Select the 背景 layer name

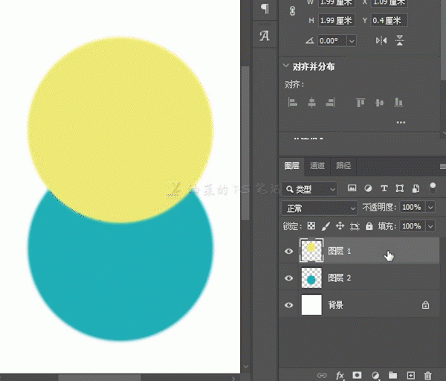[x=336, y=305]
